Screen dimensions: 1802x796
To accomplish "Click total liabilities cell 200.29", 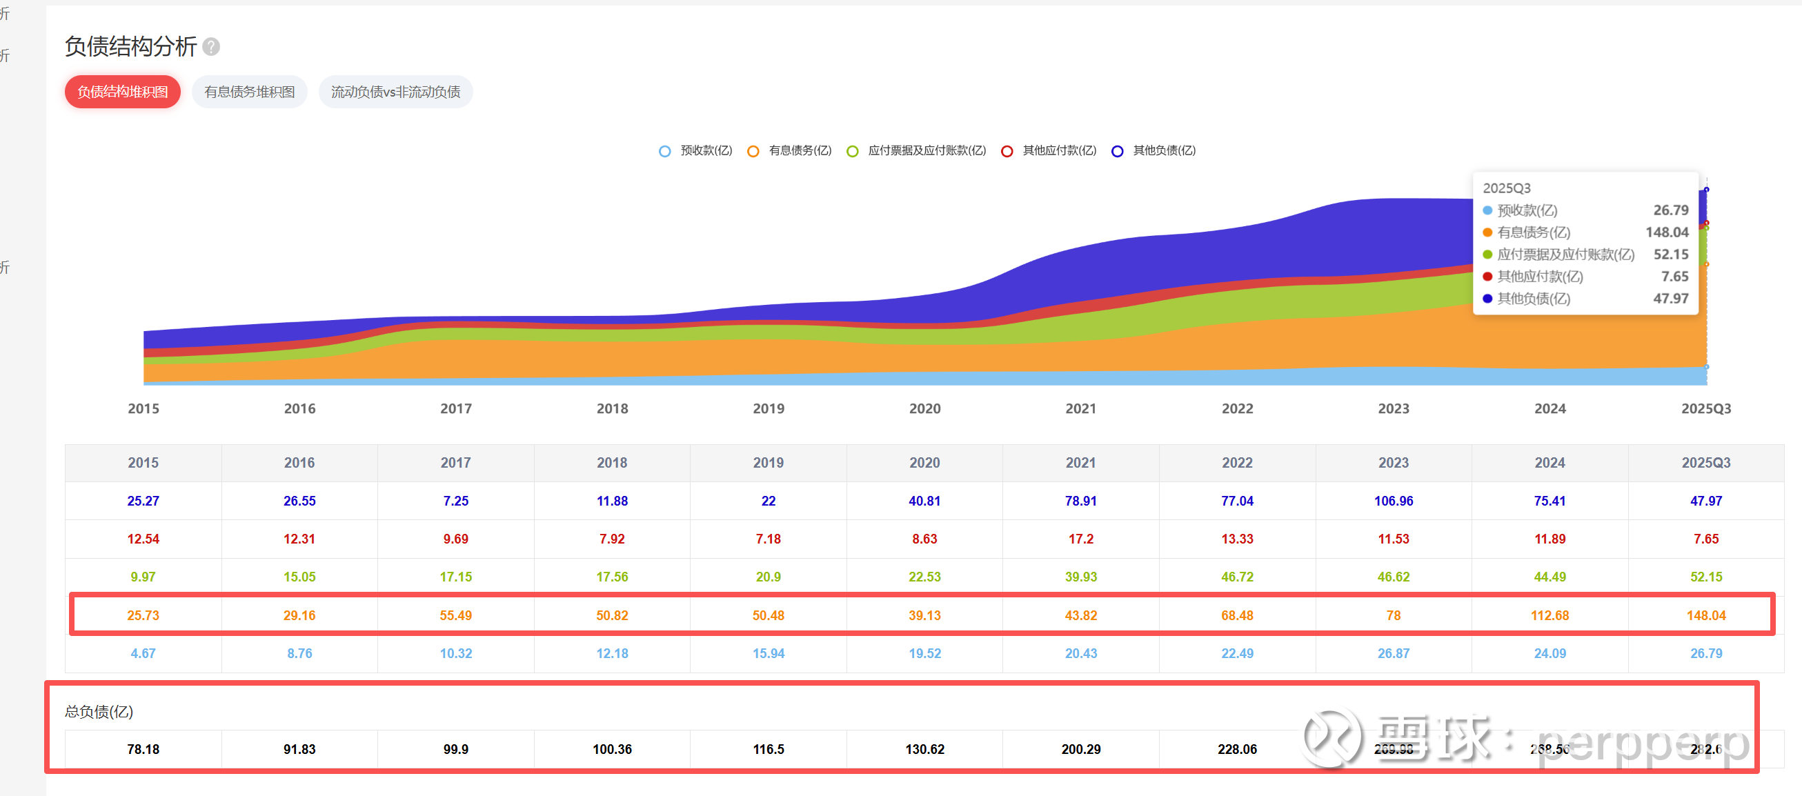I will click(1081, 749).
